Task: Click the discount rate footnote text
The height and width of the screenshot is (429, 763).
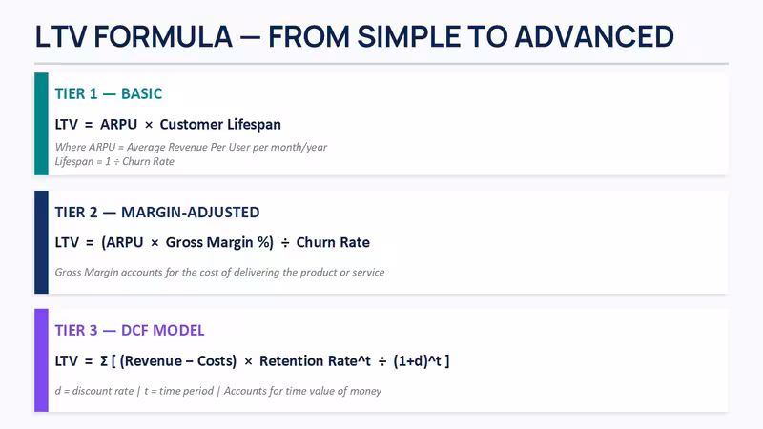Action: point(218,391)
